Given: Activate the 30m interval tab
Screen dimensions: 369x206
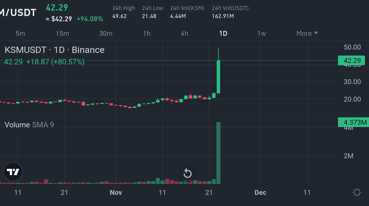Looking at the screenshot, I should (106, 33).
